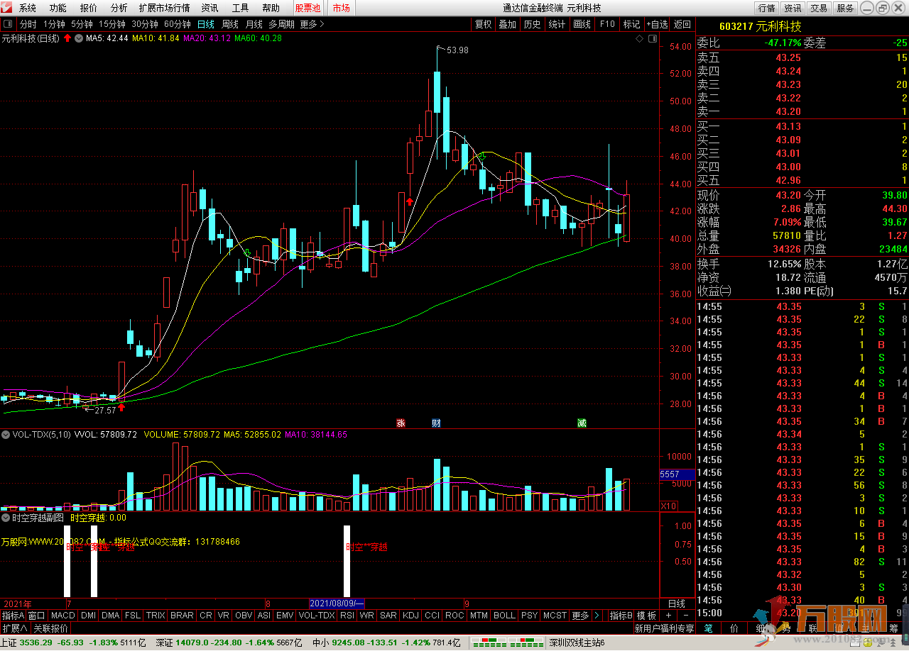
Task: Click the +自选 toolbar button
Action: (657, 24)
